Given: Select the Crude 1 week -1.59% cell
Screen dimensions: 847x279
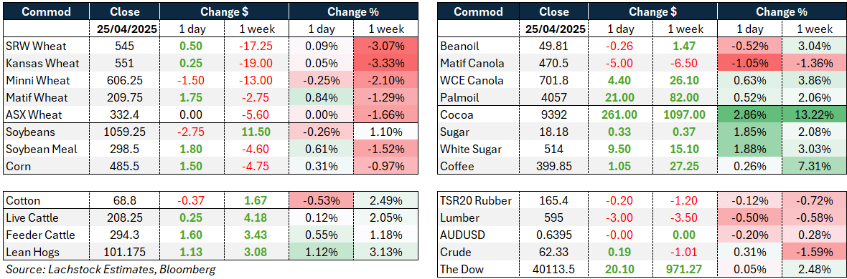Looking at the screenshot, I should pyautogui.click(x=813, y=253).
